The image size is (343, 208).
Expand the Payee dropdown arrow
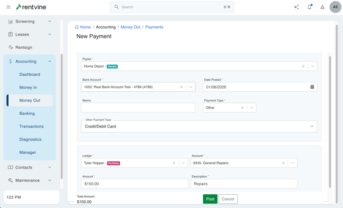tap(312, 66)
